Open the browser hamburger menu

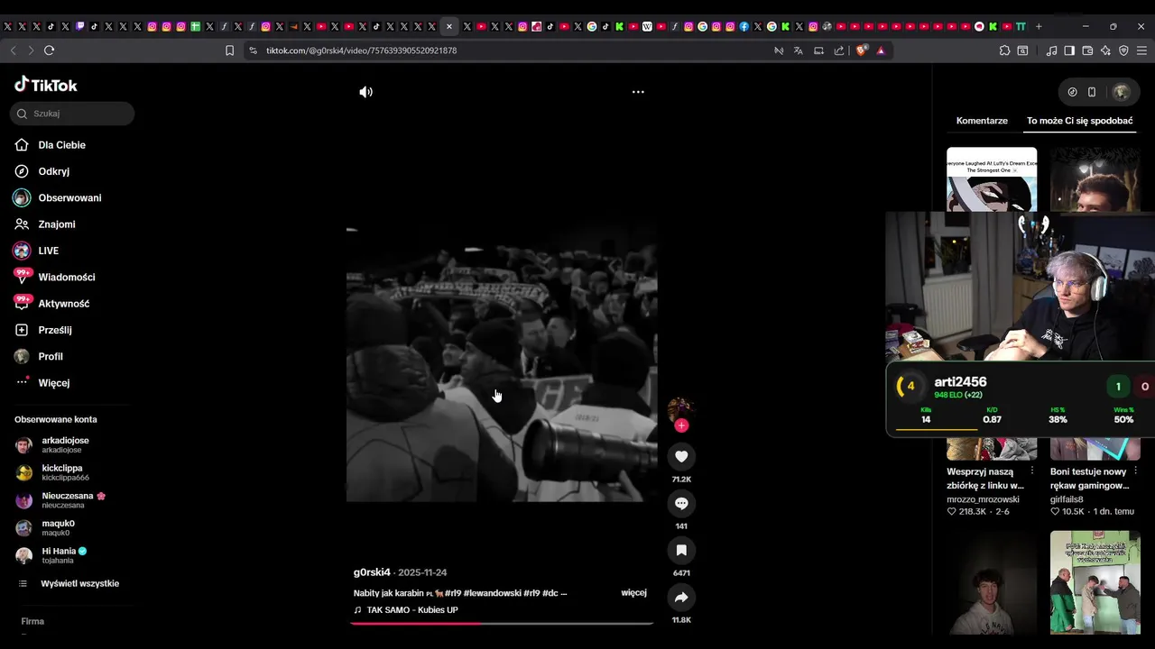click(x=1141, y=50)
